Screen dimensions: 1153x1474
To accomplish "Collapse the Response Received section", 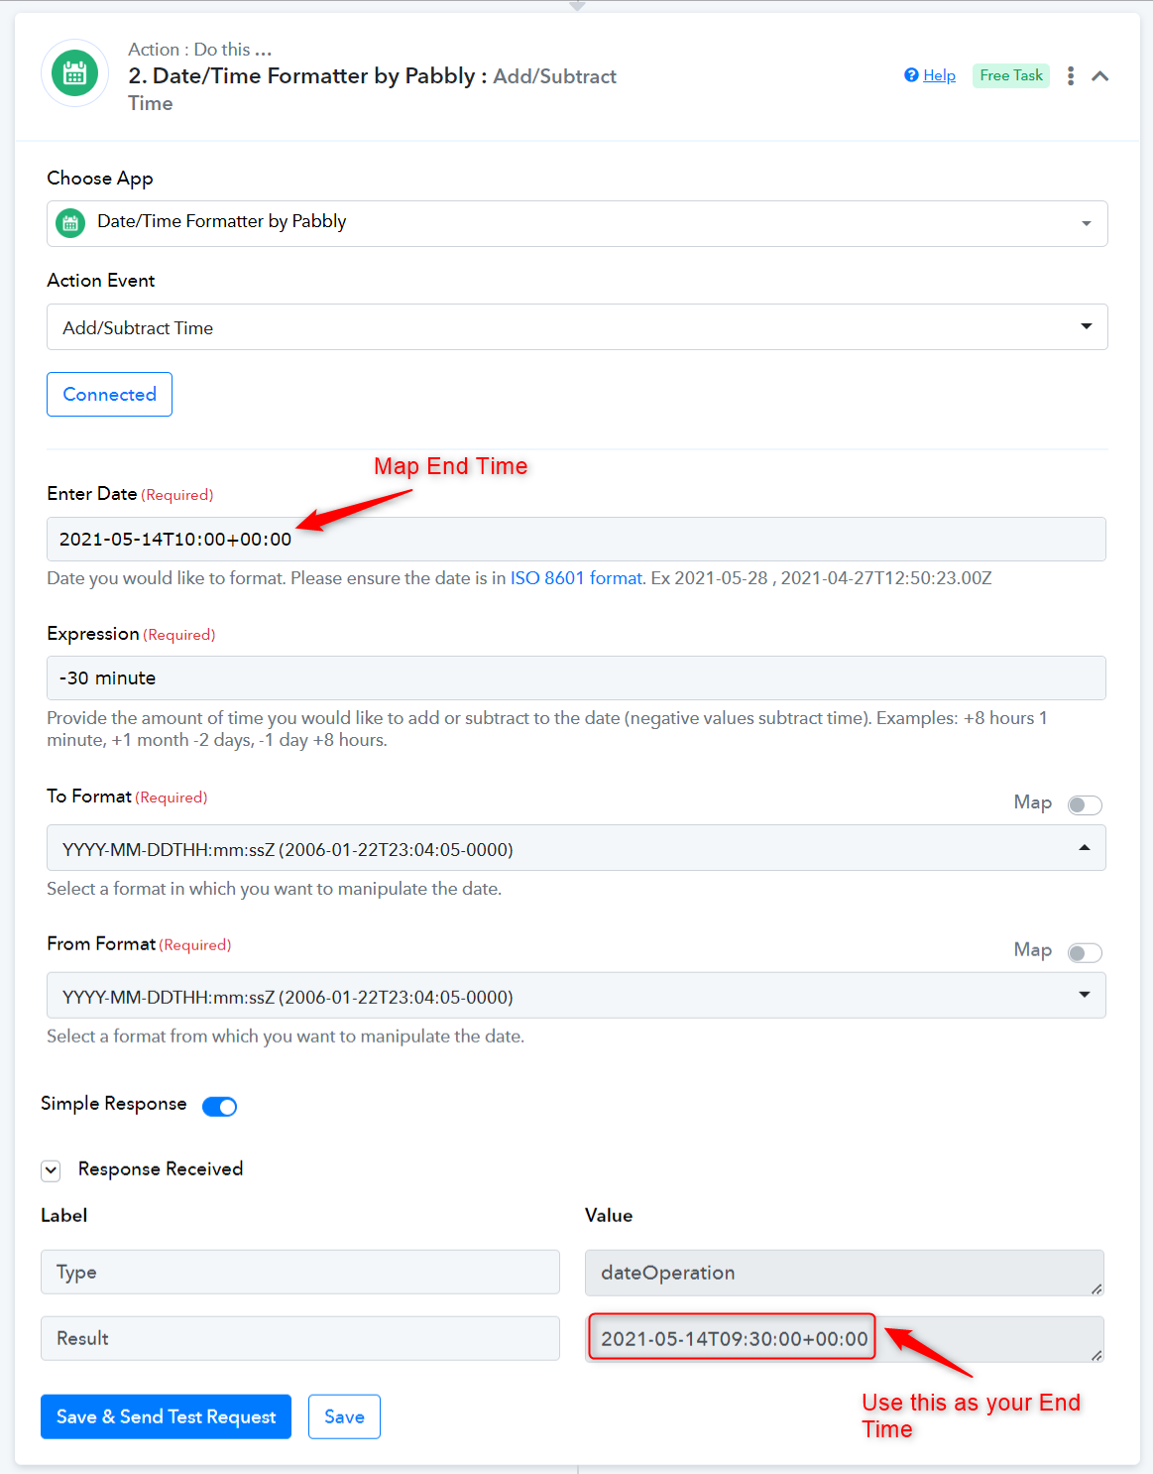I will (x=51, y=1170).
